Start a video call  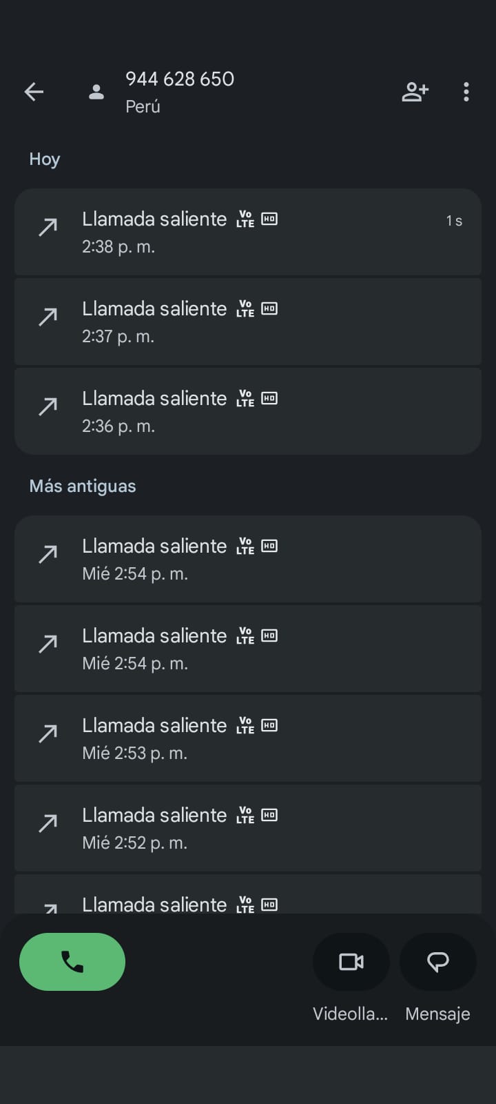coord(351,961)
